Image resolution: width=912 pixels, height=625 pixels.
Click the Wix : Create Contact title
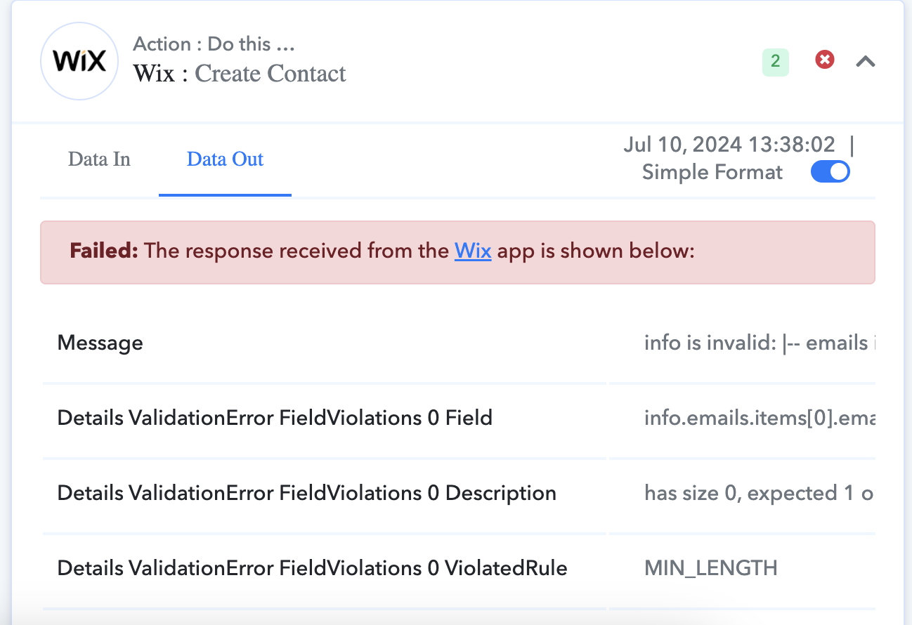240,74
